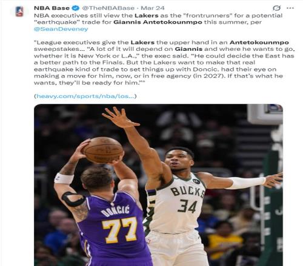Image resolution: width=303 pixels, height=266 pixels.
Task: Click the Mar 24 timestamp
Action: [153, 8]
